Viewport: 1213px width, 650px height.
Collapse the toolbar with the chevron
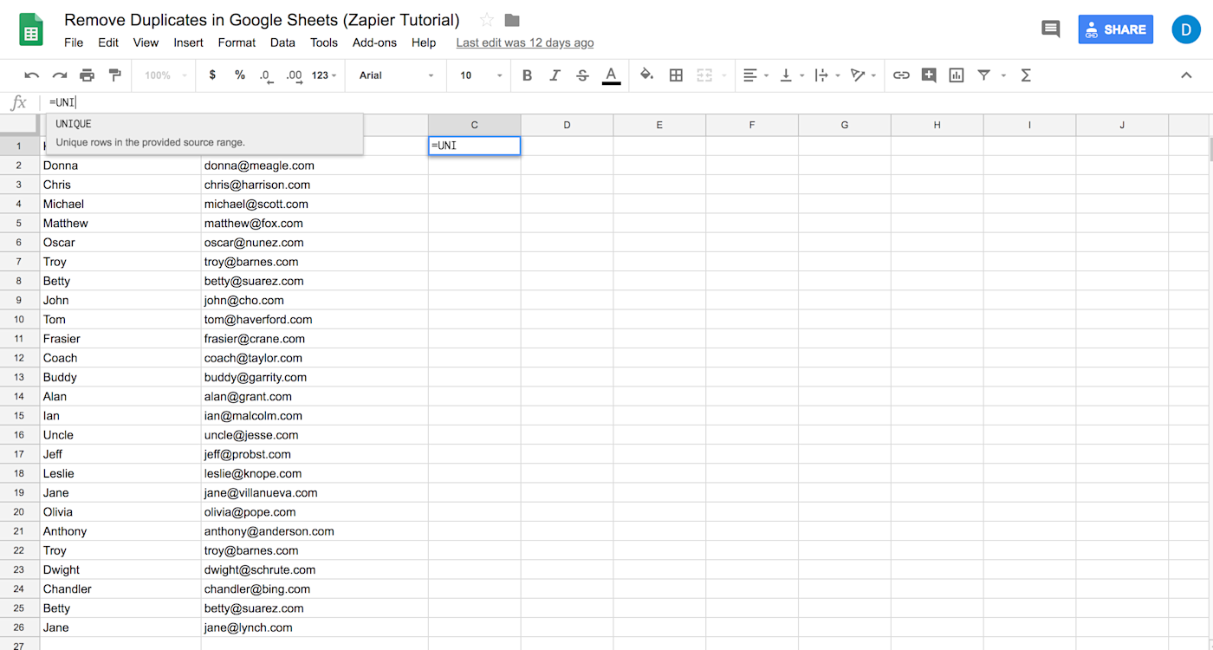click(1186, 75)
